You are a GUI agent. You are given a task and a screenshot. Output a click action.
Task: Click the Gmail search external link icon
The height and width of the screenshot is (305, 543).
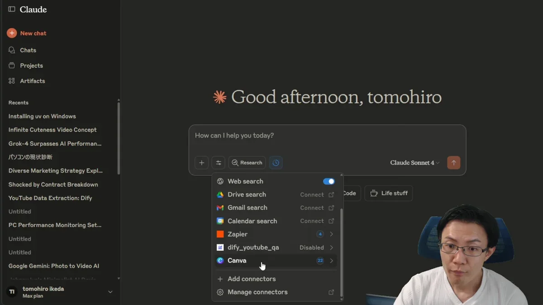(x=331, y=208)
